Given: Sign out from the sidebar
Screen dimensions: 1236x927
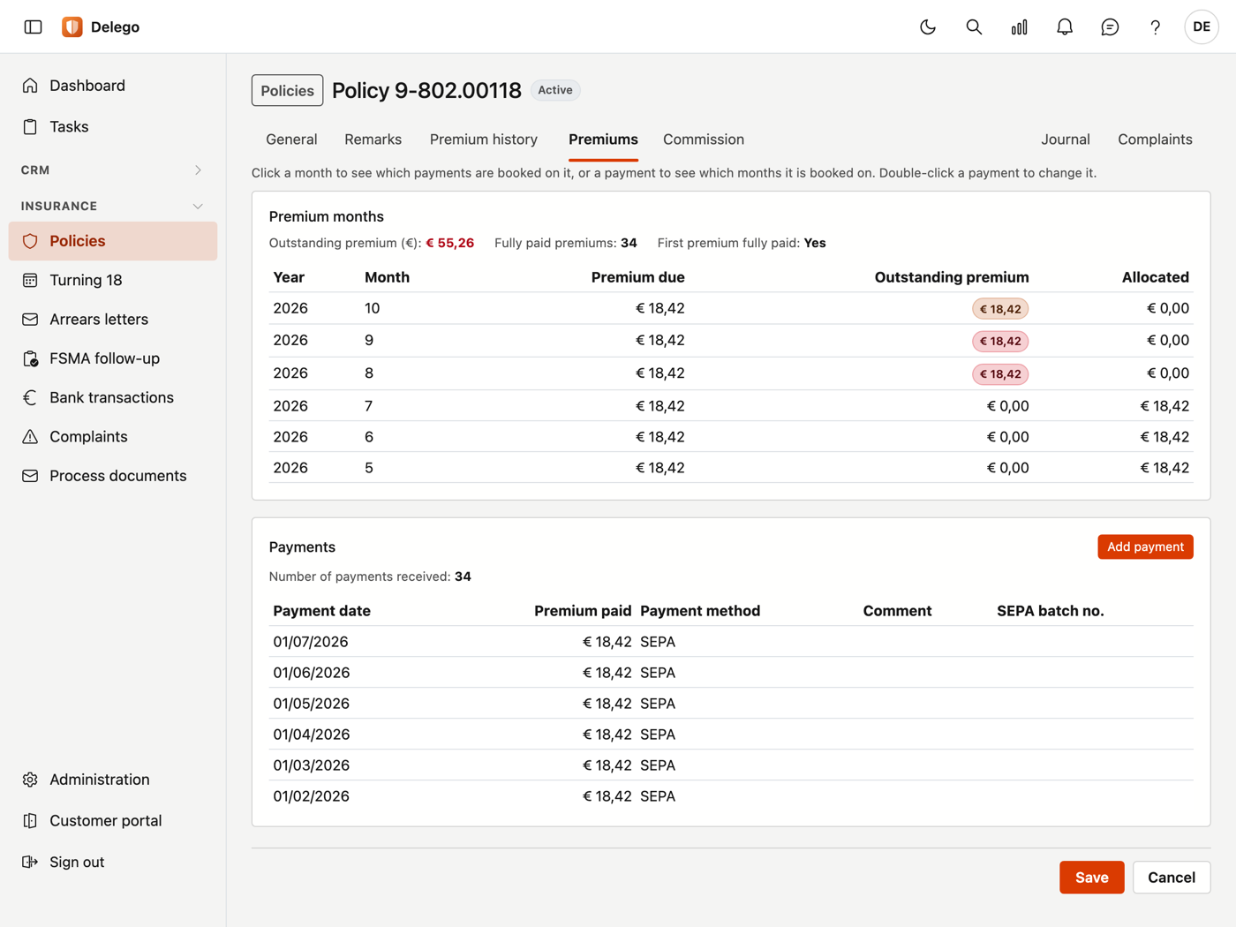Looking at the screenshot, I should (x=113, y=862).
